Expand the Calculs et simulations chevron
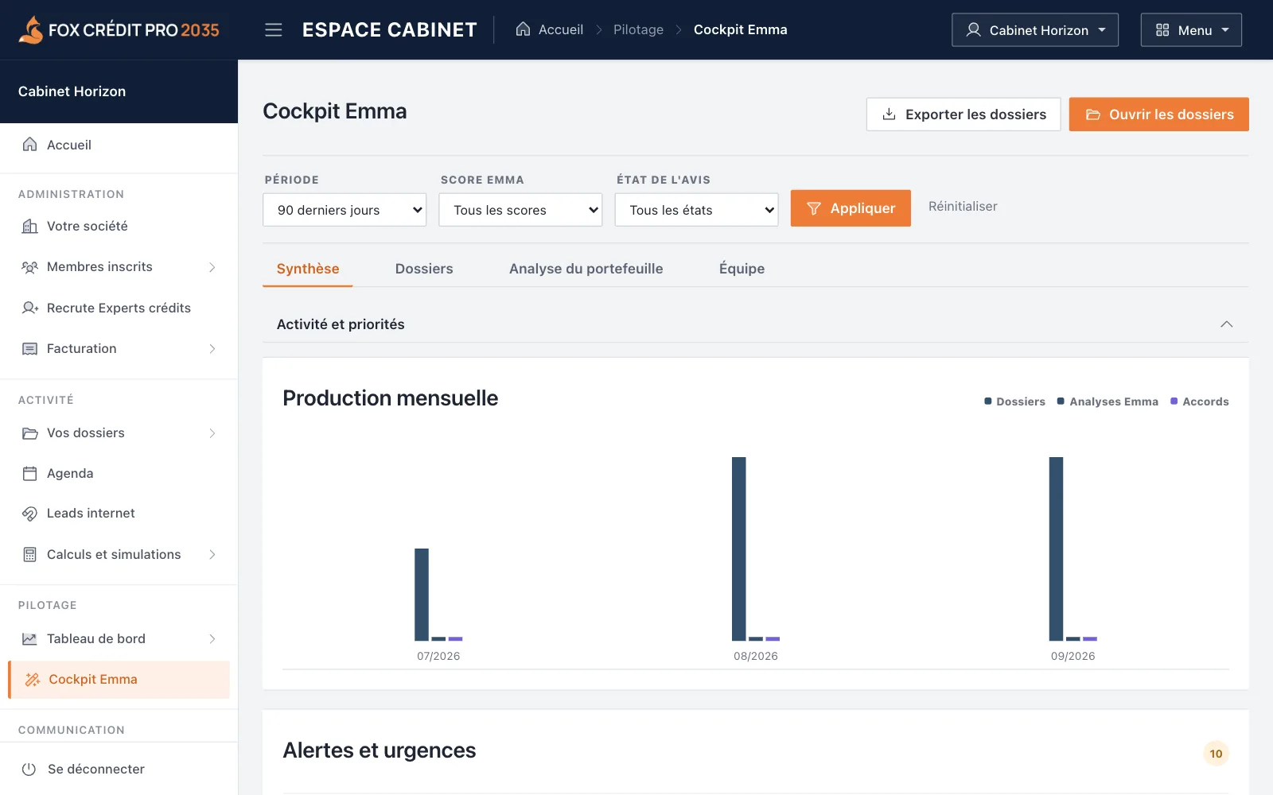Screen dimensions: 1273x795 tap(212, 555)
